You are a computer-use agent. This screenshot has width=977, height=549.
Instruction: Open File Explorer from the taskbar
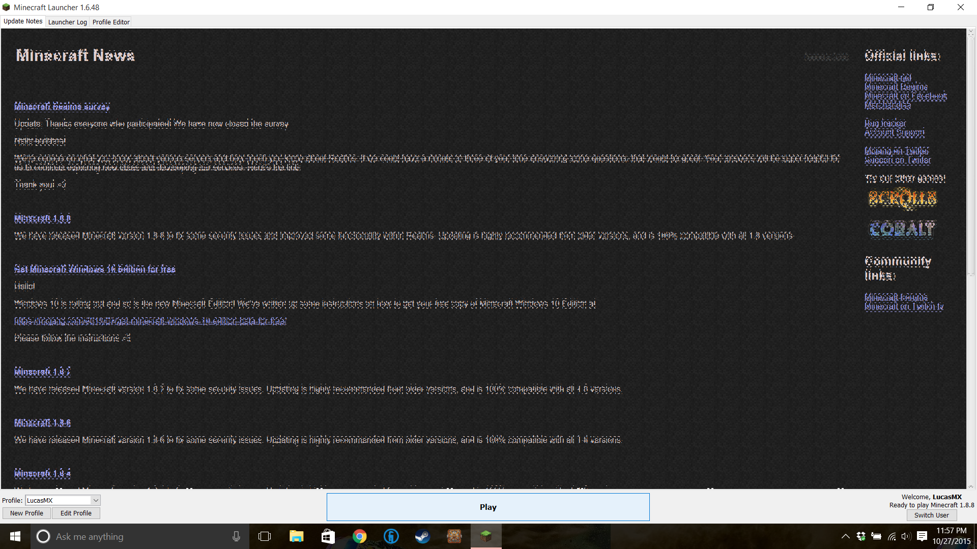coord(296,536)
